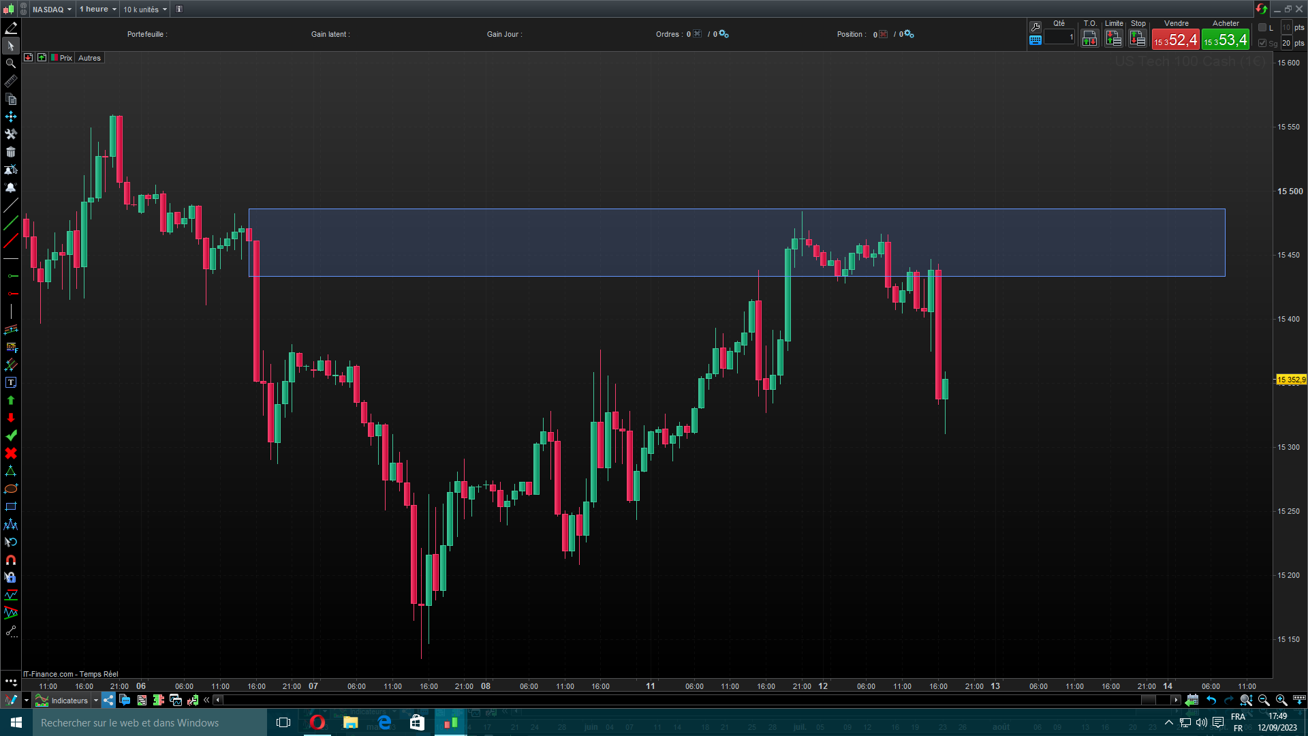Open the NASDAQ instrument dropdown
1308x736 pixels.
tap(52, 9)
